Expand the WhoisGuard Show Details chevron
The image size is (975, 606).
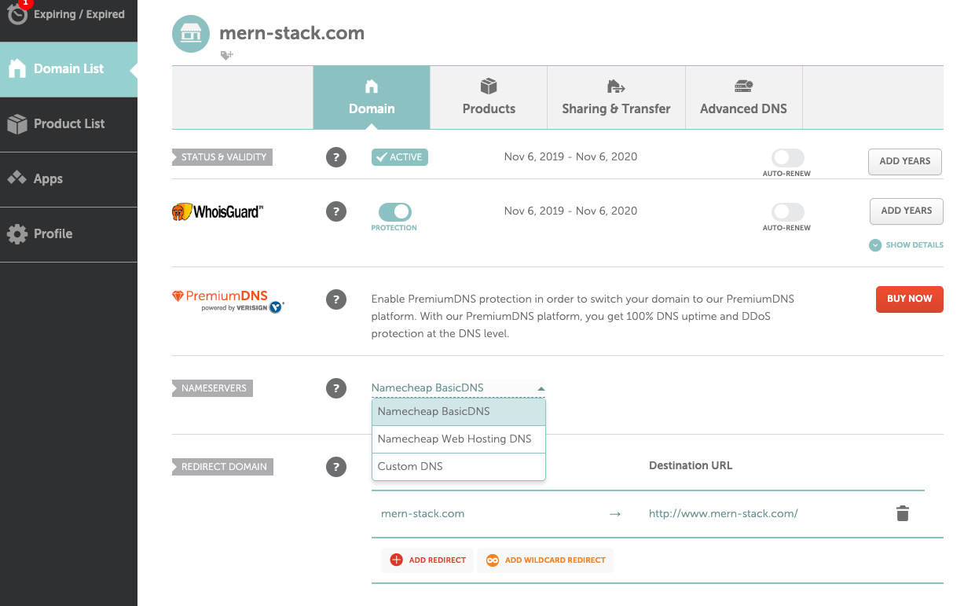click(875, 245)
